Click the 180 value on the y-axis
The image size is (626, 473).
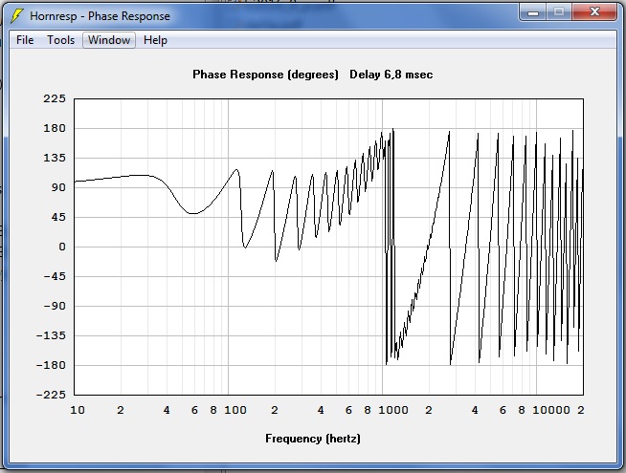tap(55, 128)
